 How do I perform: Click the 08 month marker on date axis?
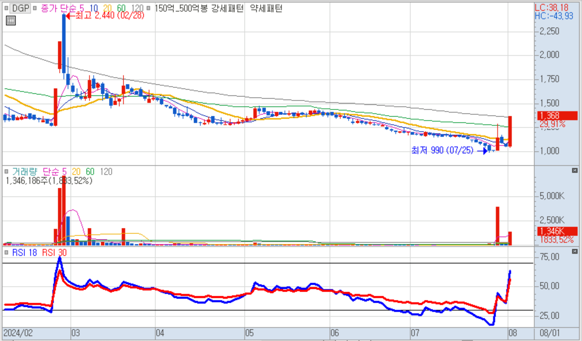tap(513, 333)
